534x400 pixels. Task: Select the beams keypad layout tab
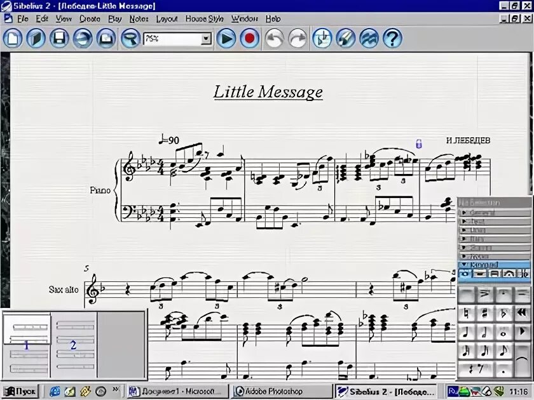pos(494,274)
